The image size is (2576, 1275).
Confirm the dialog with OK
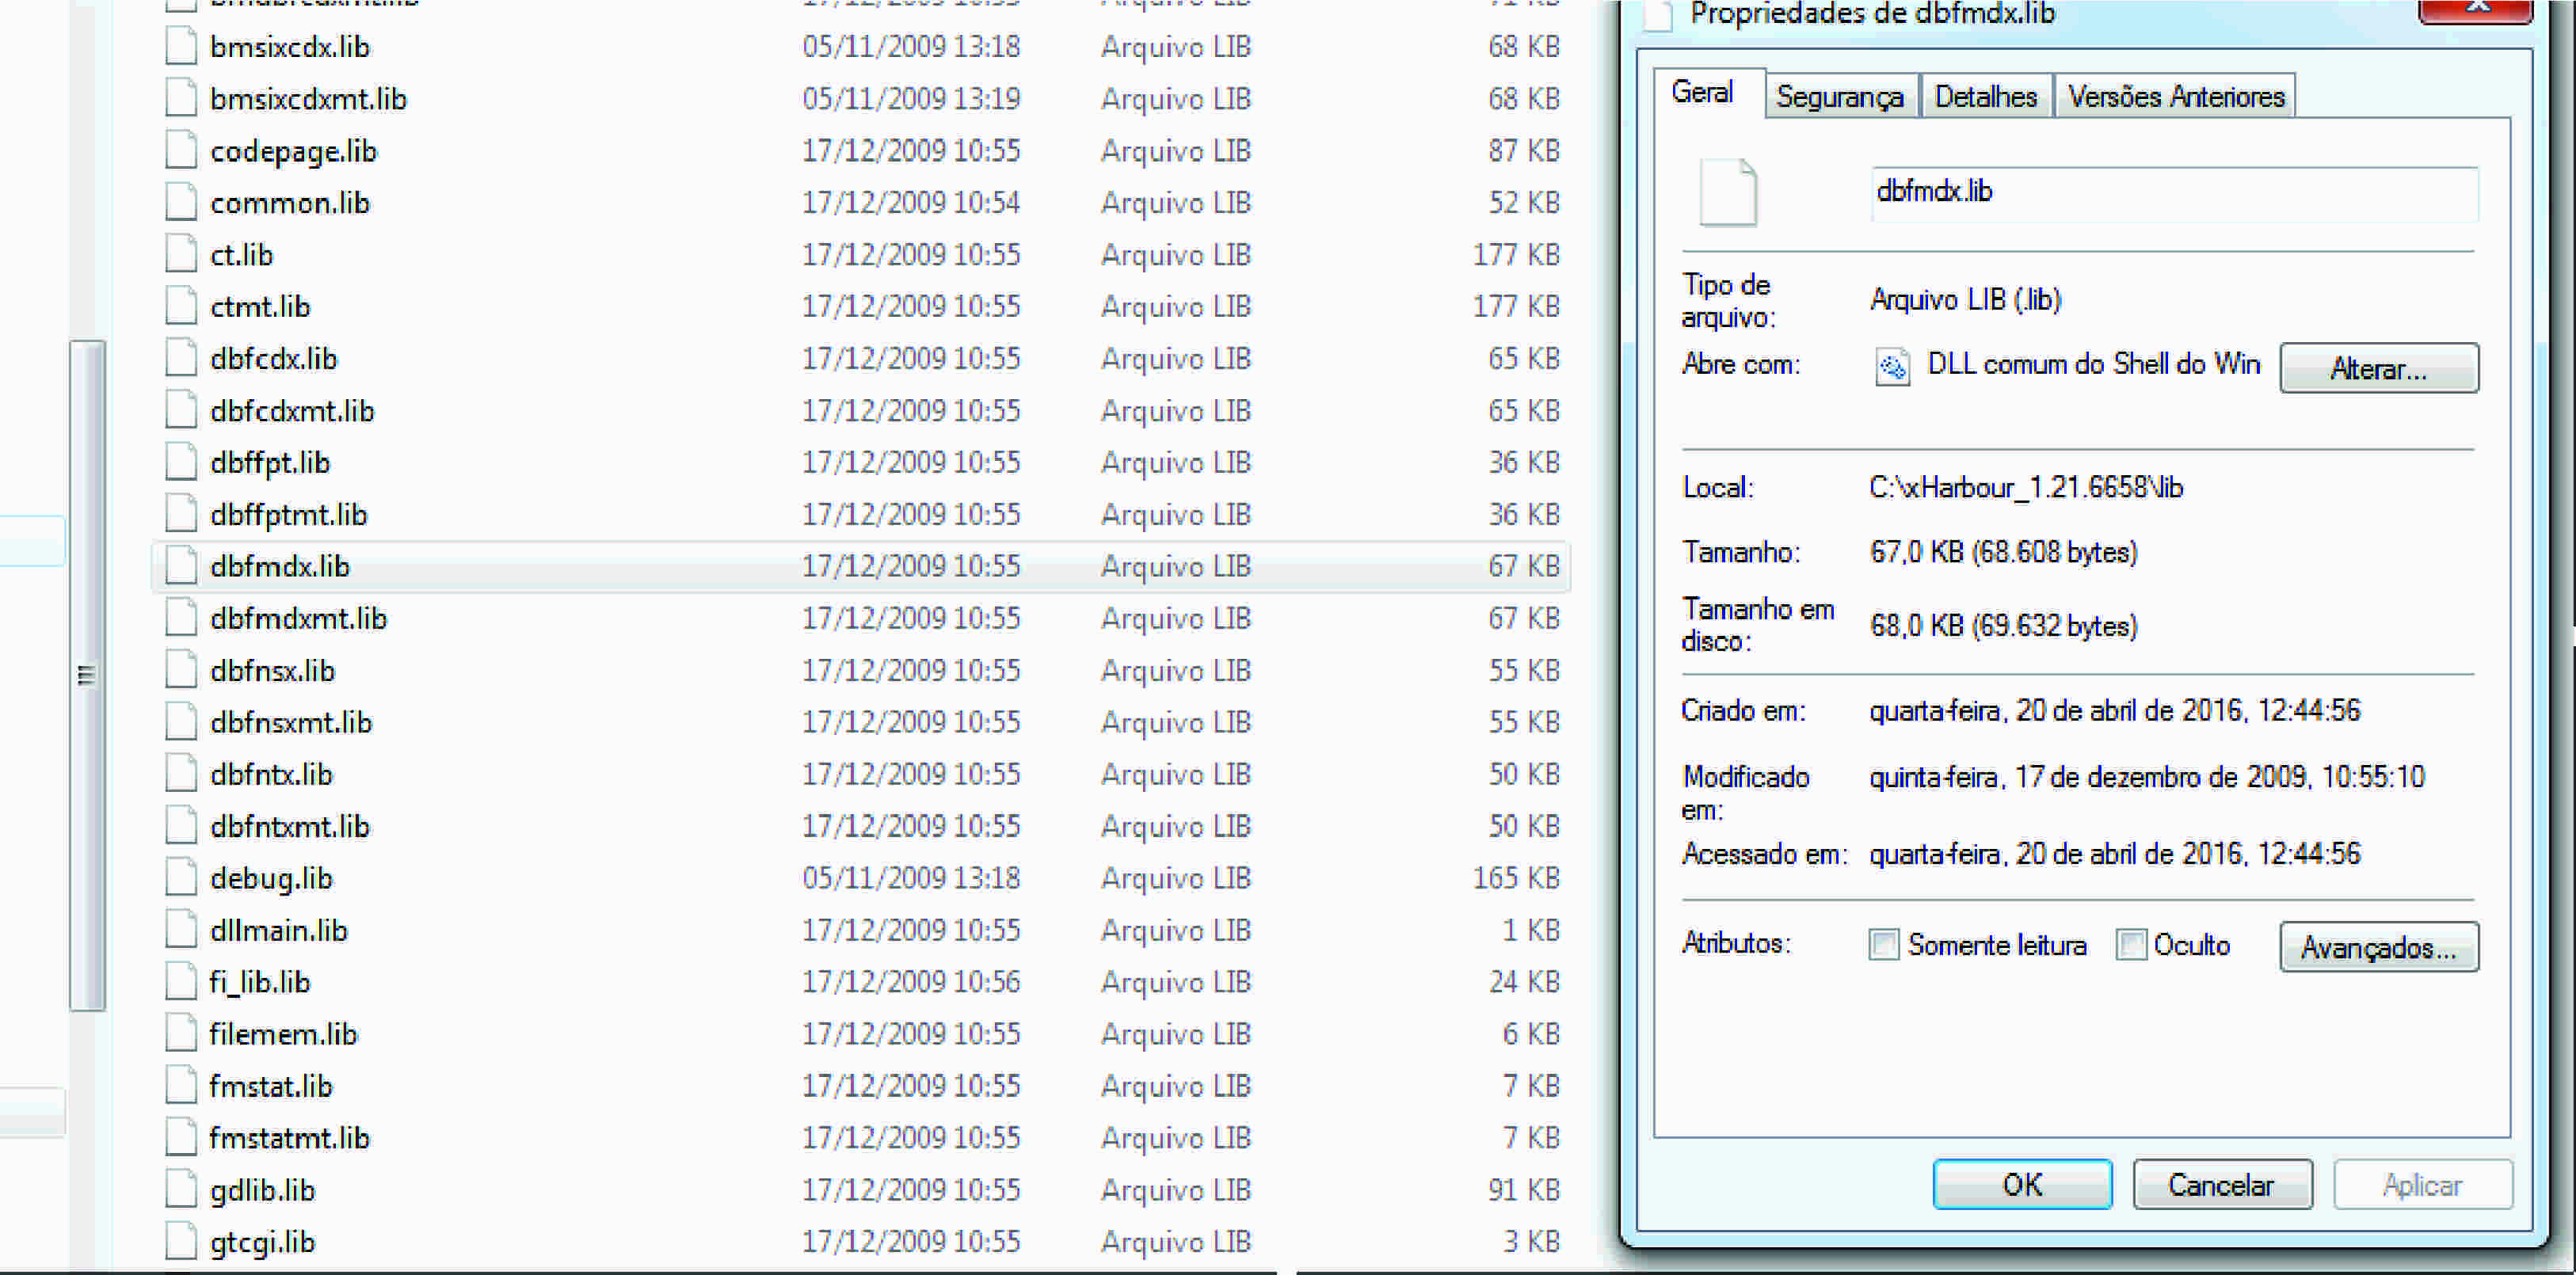click(x=2022, y=1185)
